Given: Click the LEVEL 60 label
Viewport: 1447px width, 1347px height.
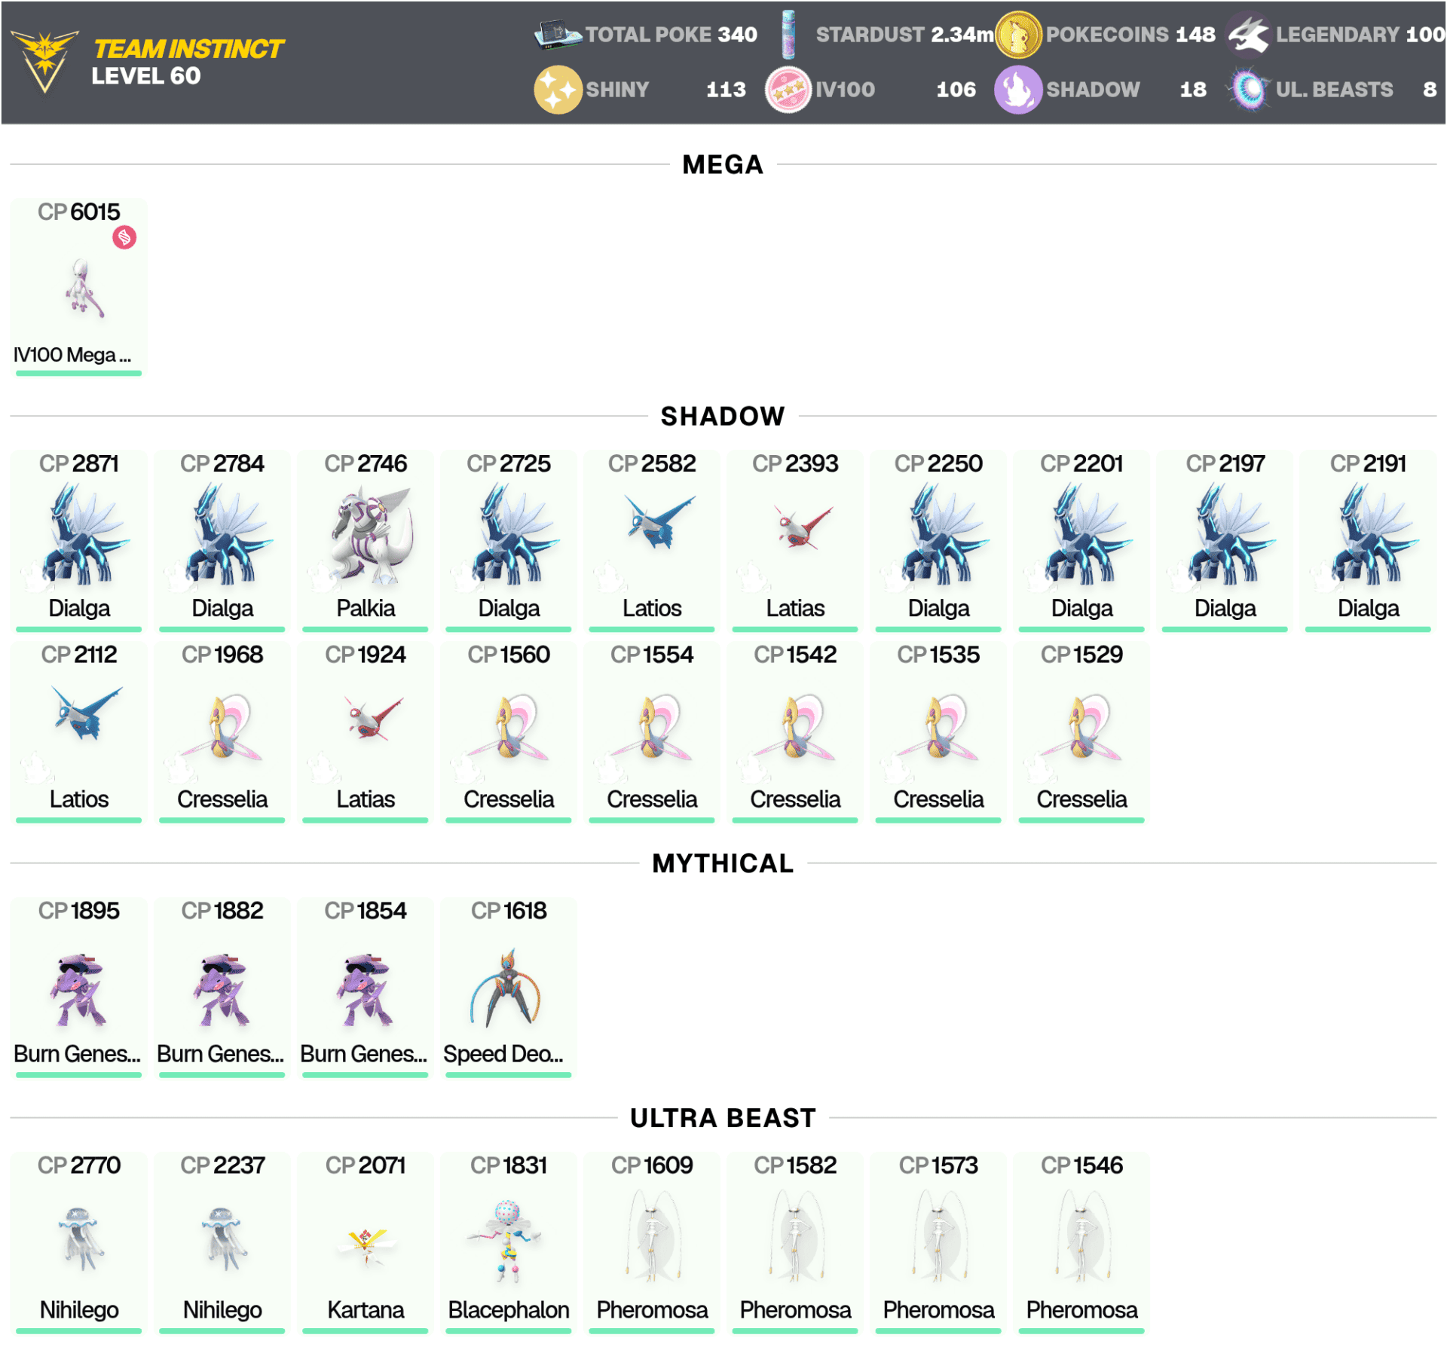Looking at the screenshot, I should click(x=145, y=76).
